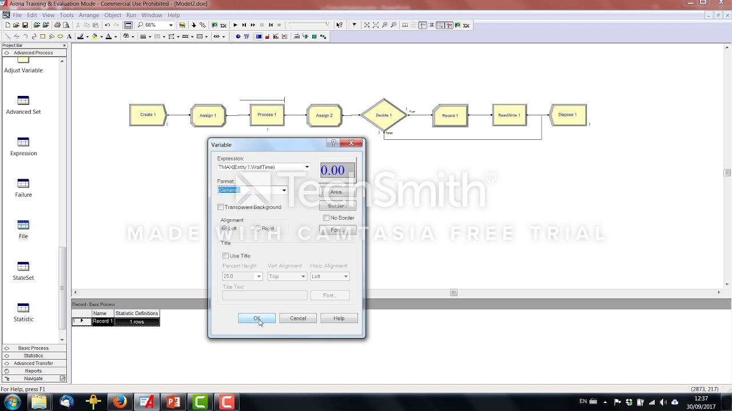The height and width of the screenshot is (411, 732).
Task: Click OK in the Variable dialog
Action: point(257,319)
